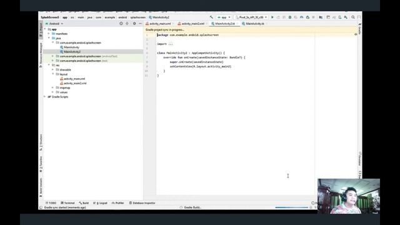Open the Project panel gear settings
Viewport: 400px width, 225px height.
click(134, 24)
